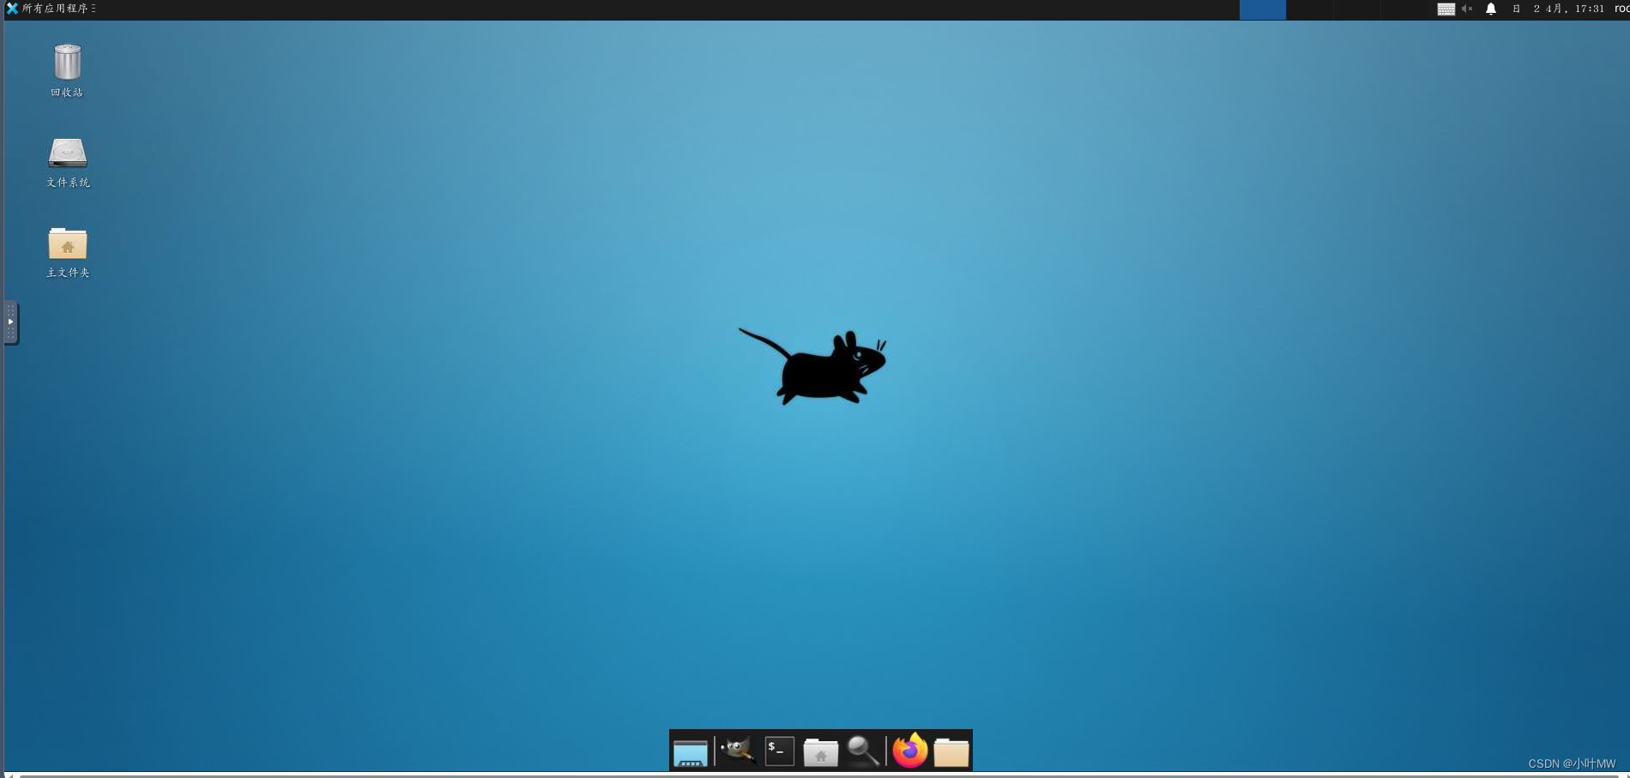Click the keyboard icon in the top panel
This screenshot has width=1630, height=778.
click(x=1446, y=9)
